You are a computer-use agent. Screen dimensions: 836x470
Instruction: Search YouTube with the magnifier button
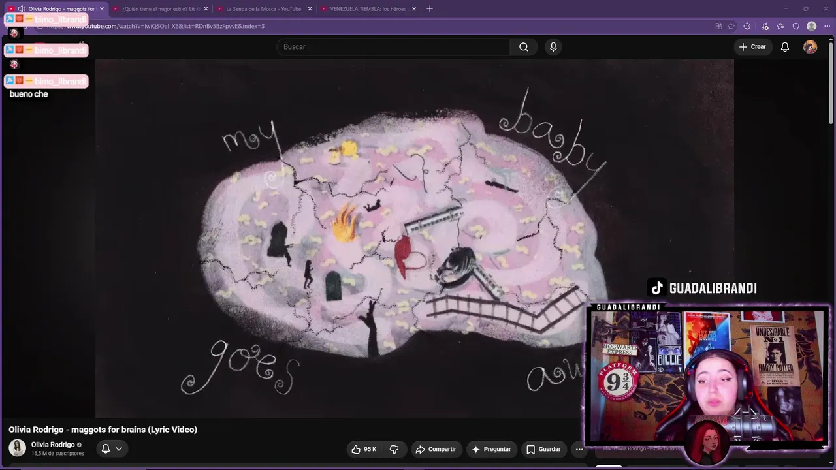click(x=524, y=47)
